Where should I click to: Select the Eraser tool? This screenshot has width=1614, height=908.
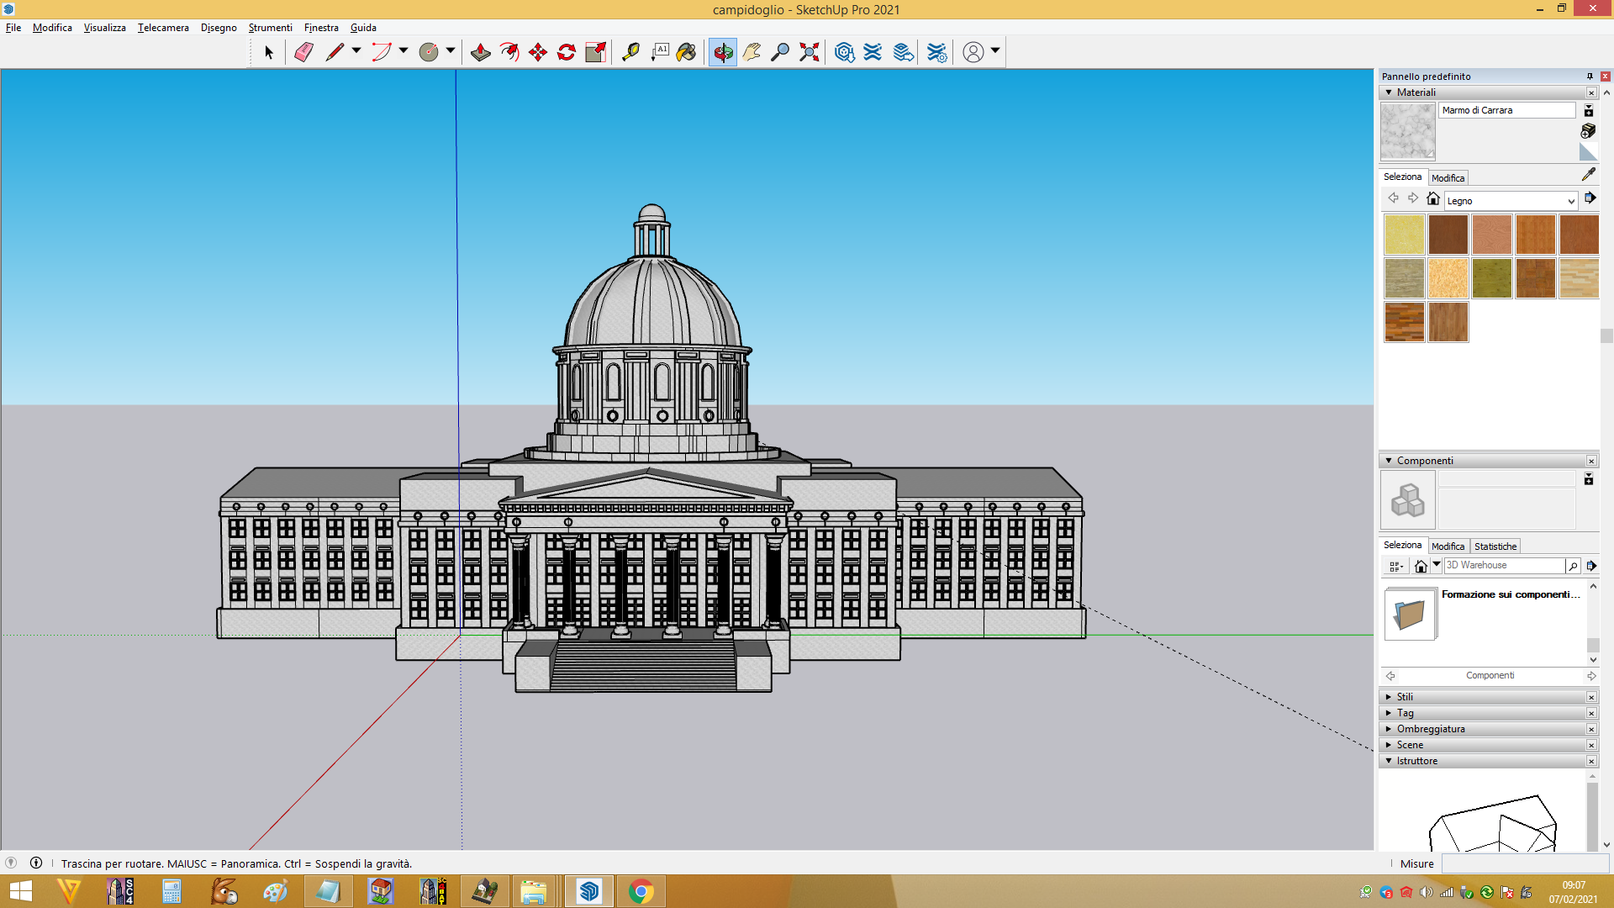point(303,52)
